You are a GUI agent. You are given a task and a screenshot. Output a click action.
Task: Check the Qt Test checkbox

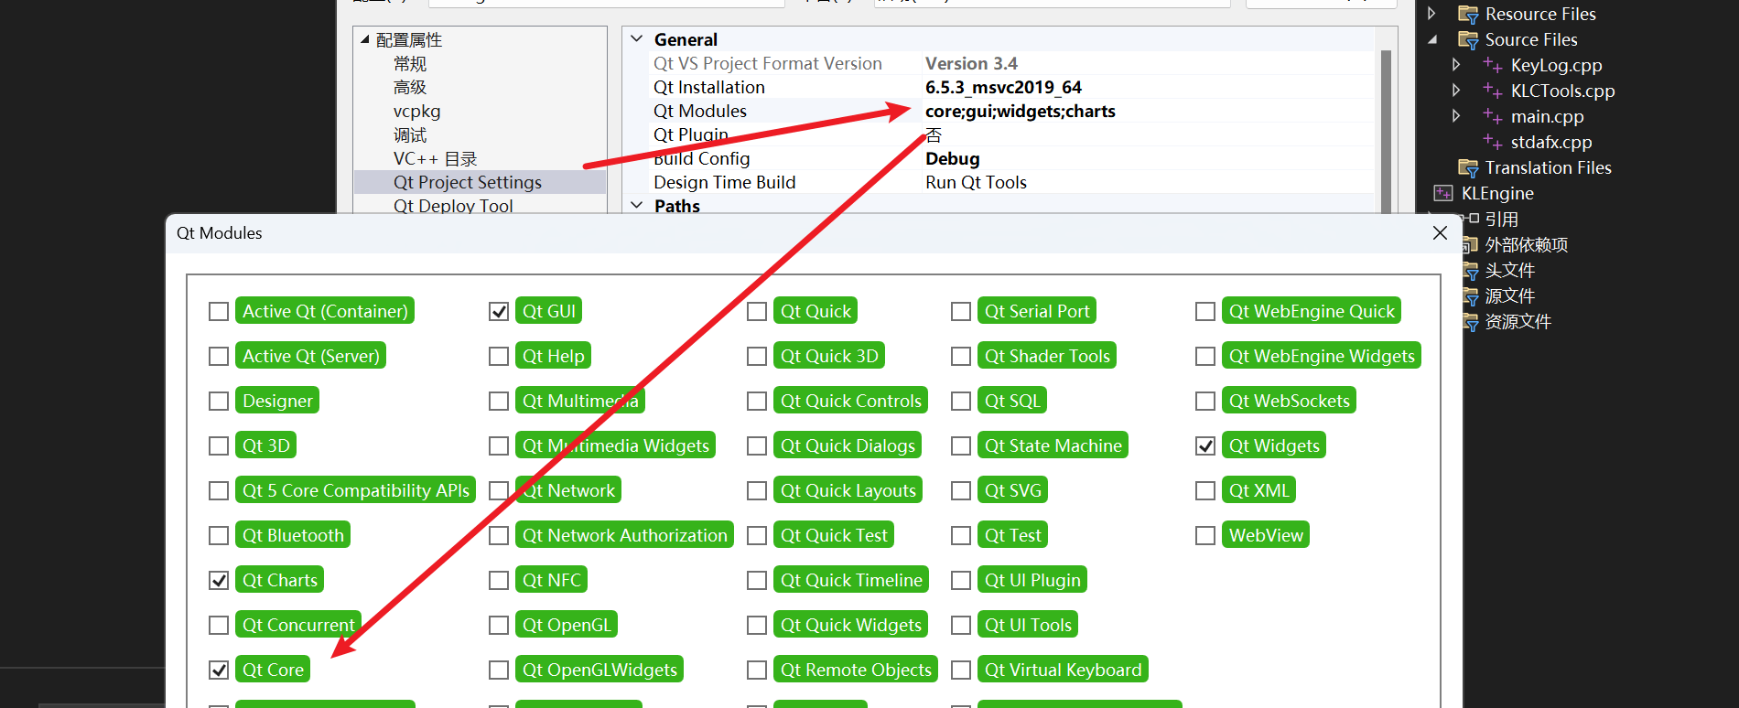[961, 536]
